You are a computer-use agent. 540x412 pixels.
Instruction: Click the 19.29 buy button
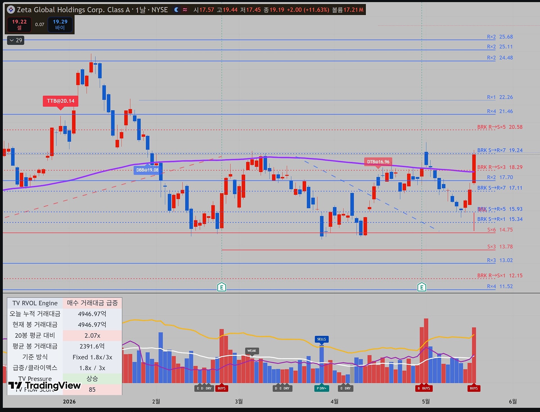[x=60, y=24]
